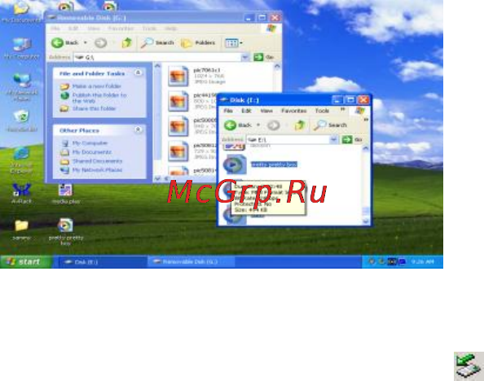The height and width of the screenshot is (381, 484).
Task: Open Back history dropdown in Disk (E:) window
Action: [258, 125]
